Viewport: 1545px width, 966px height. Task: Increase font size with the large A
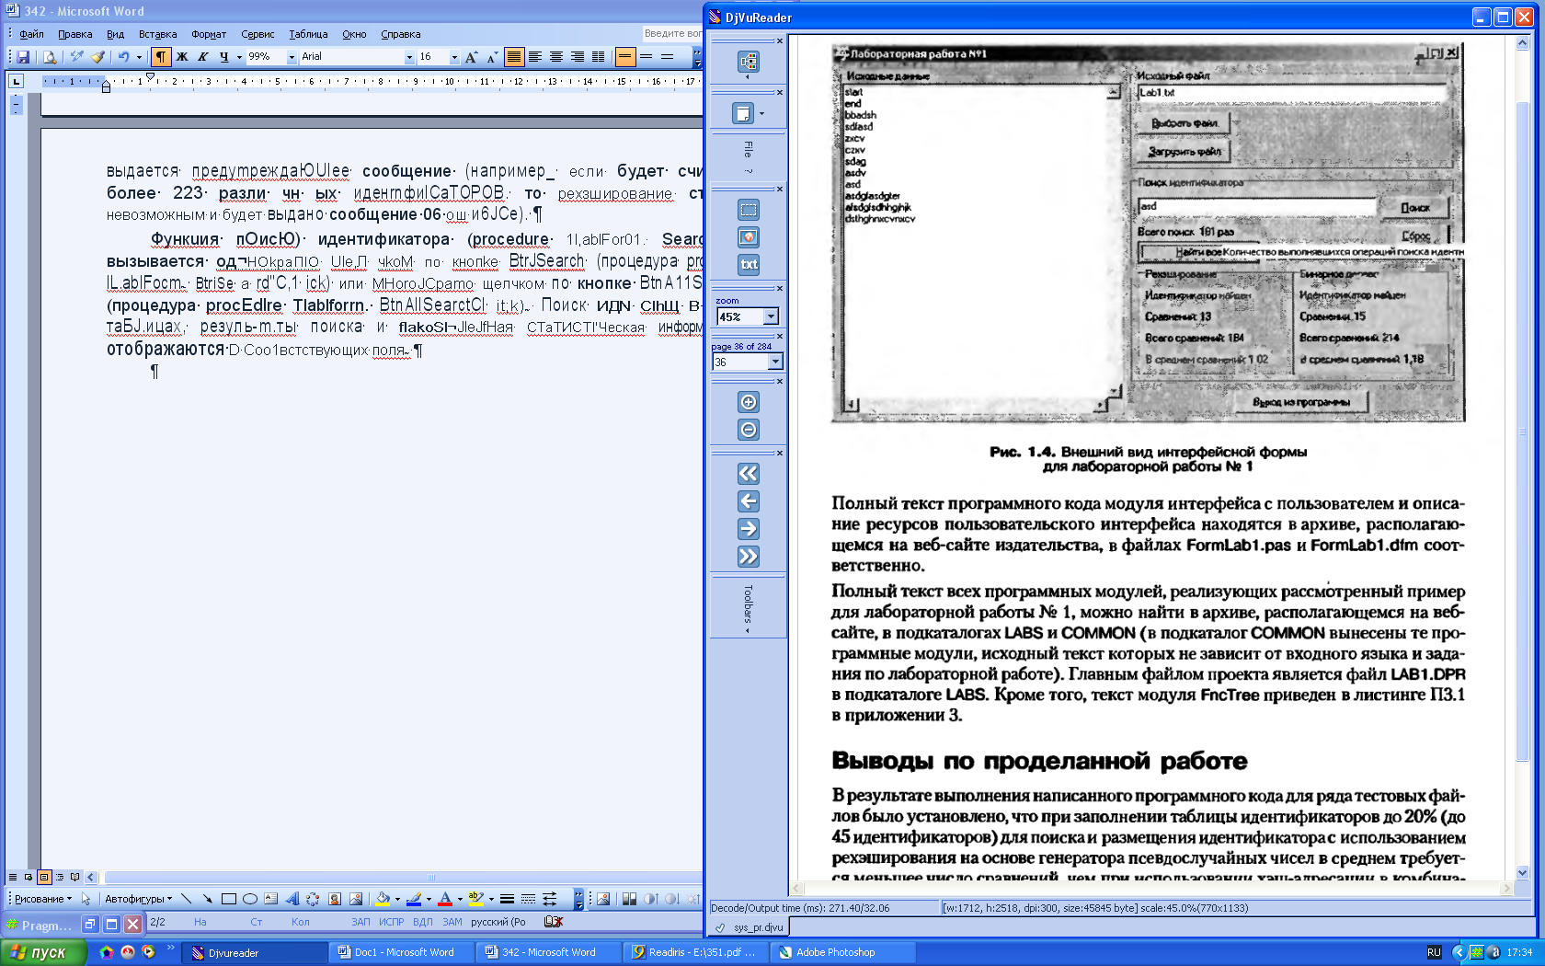coord(471,57)
